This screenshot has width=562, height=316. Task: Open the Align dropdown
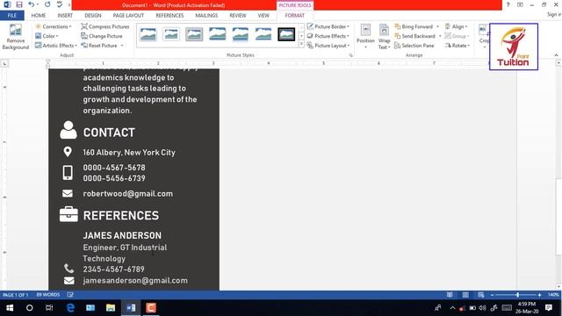[456, 26]
